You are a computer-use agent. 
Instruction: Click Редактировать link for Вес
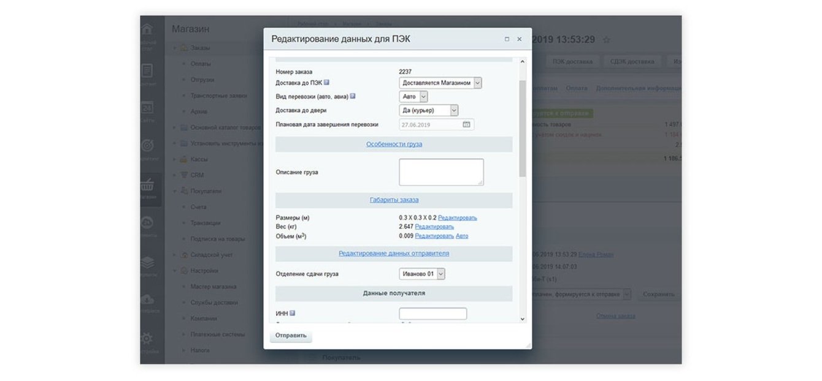pos(434,227)
